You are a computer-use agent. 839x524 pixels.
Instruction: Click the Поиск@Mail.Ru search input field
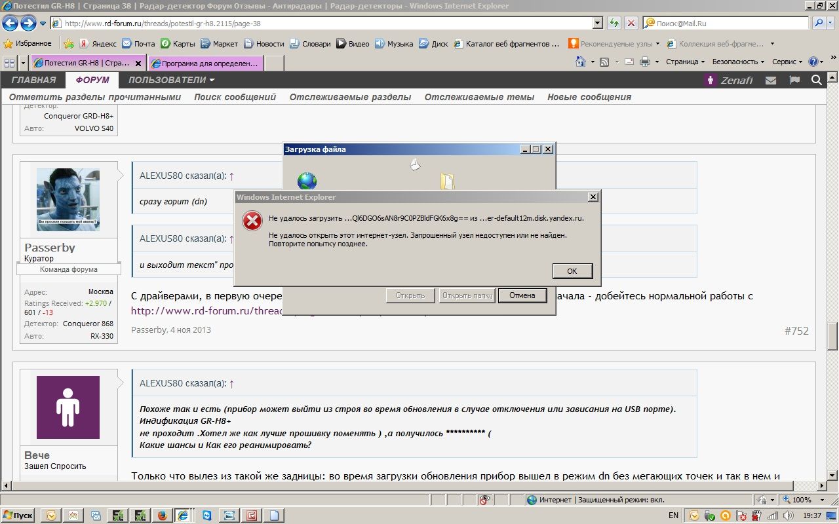(x=726, y=23)
